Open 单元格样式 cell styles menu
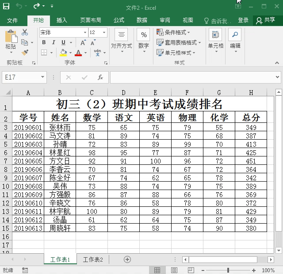This screenshot has height=274, width=283. (176, 53)
